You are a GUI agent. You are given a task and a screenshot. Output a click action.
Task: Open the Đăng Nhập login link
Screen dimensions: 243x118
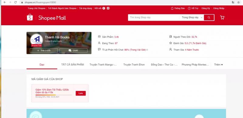[x=219, y=9]
